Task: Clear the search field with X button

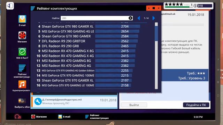Action: (x=130, y=18)
